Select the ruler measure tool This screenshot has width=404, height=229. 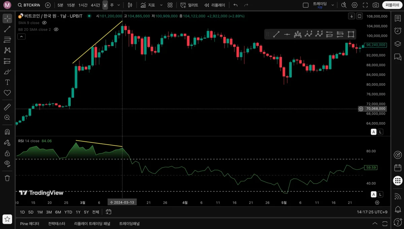(x=7, y=107)
